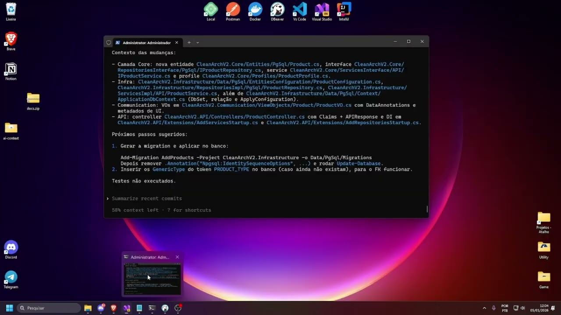Select the Game folder on desktop

[x=544, y=280]
